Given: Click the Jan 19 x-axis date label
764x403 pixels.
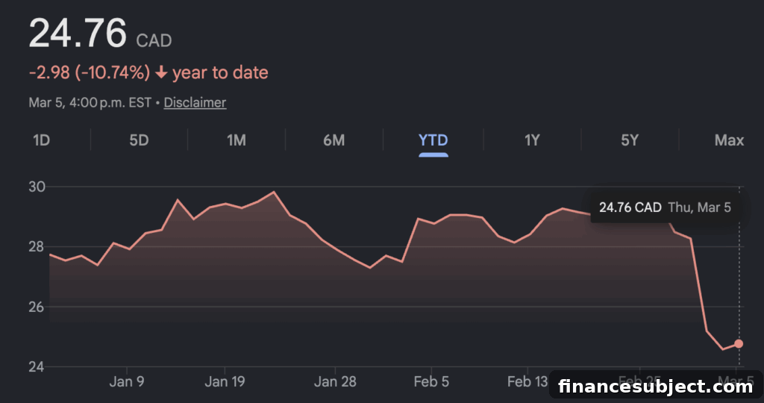Looking at the screenshot, I should (x=225, y=381).
